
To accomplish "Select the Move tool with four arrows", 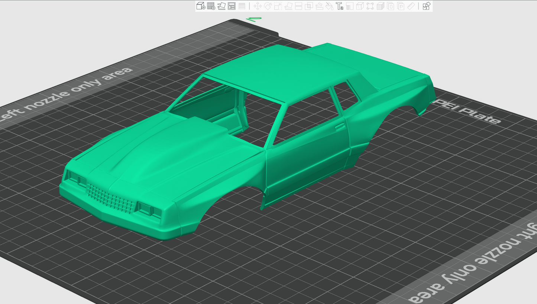I will click(x=258, y=6).
